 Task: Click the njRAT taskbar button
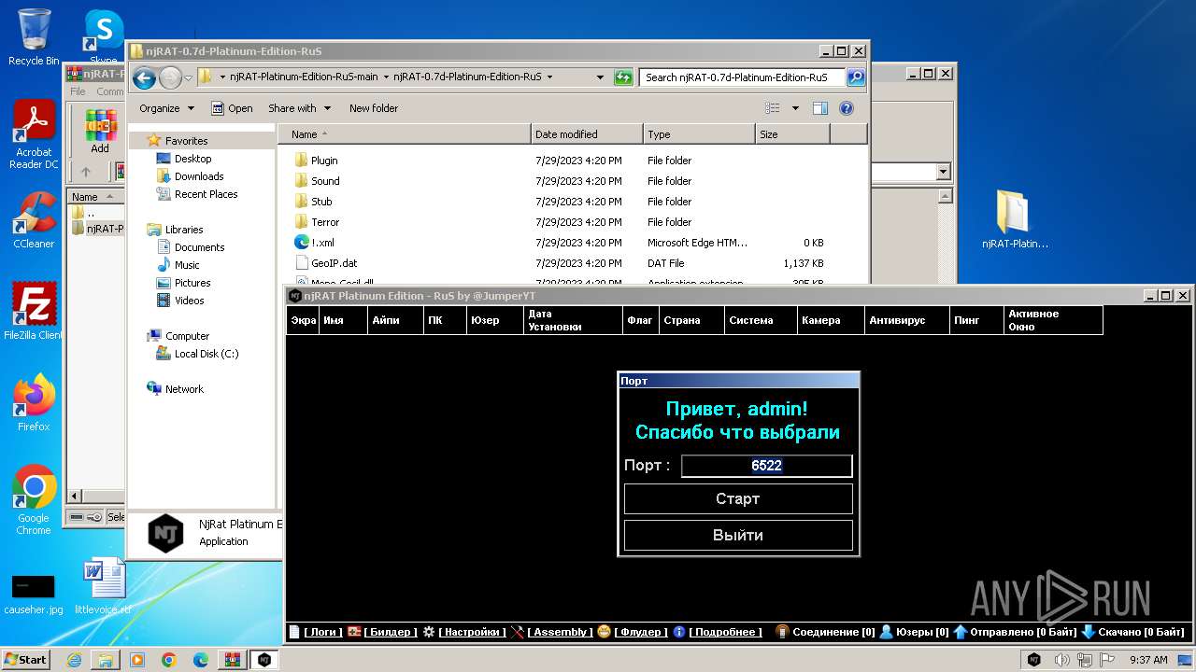point(264,659)
